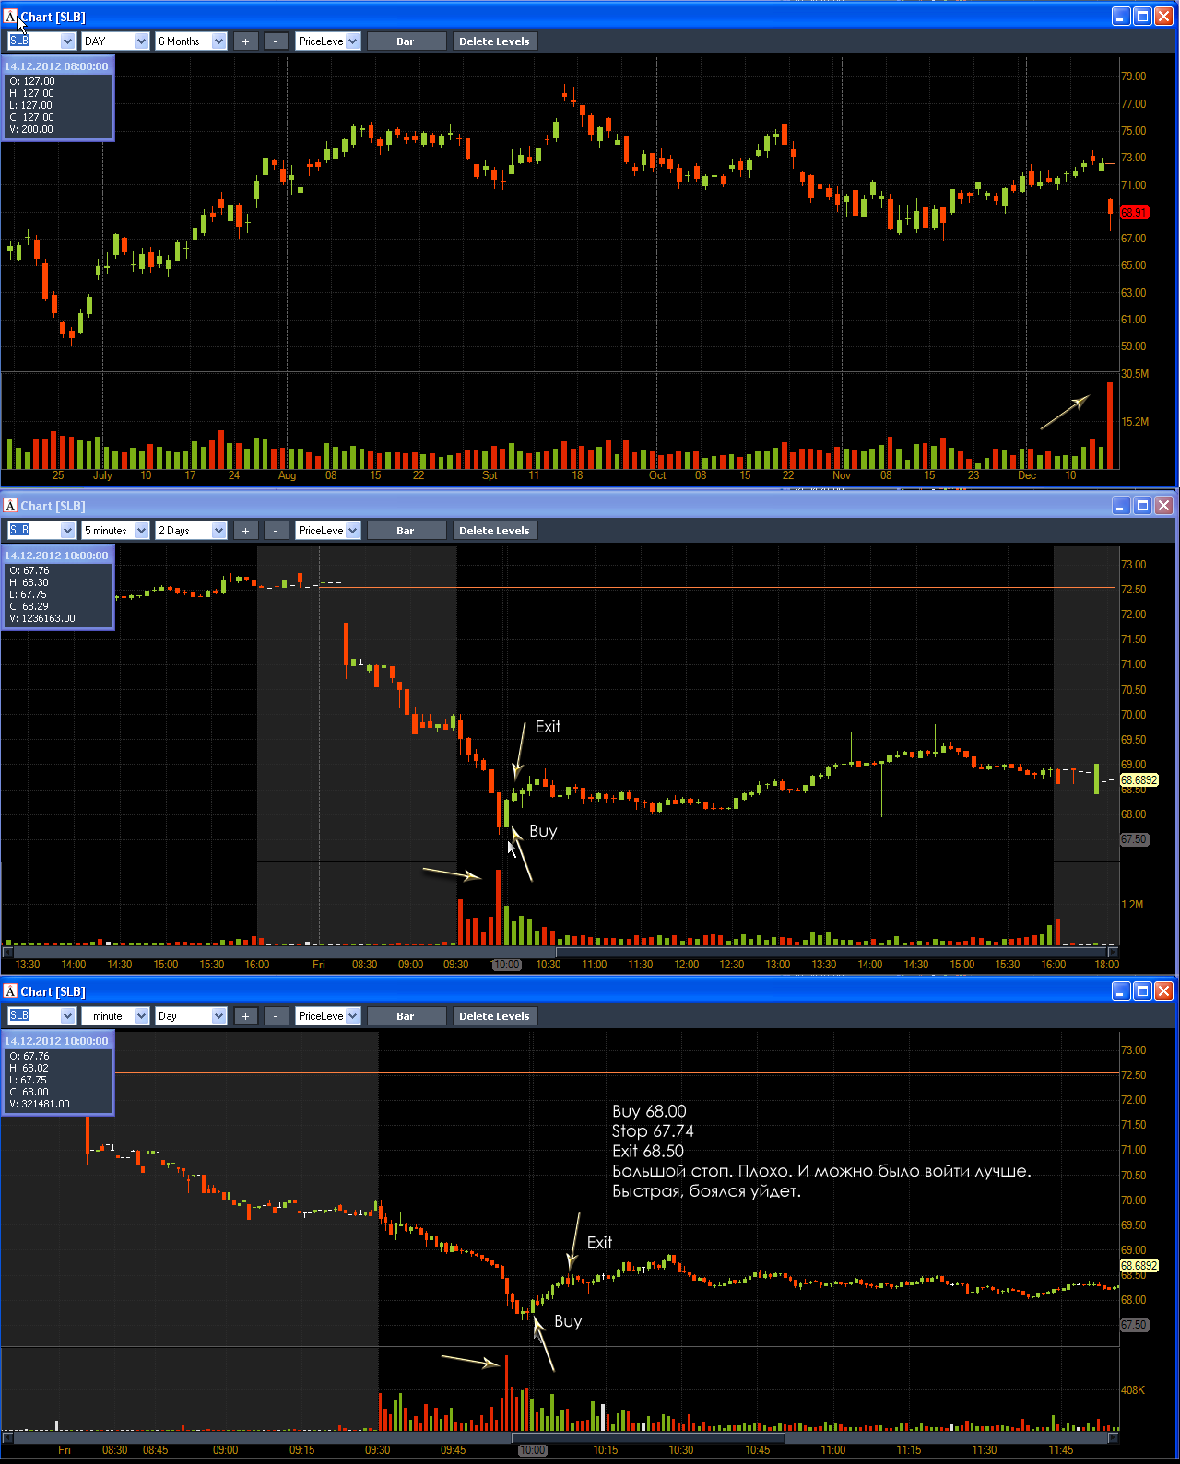This screenshot has width=1180, height=1464.
Task: Click 68.6892 price label on 1 minute chart
Action: pyautogui.click(x=1139, y=1266)
